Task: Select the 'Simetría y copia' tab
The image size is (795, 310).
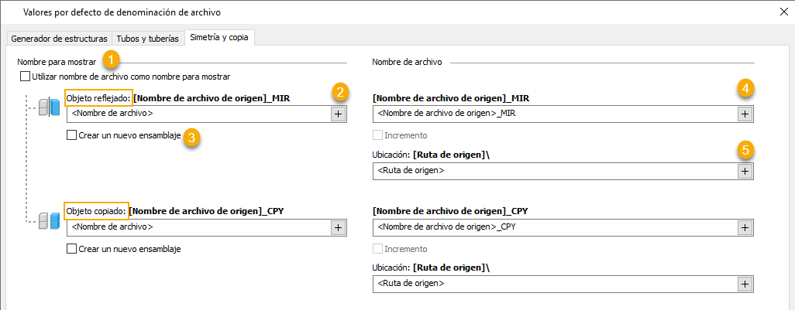Action: click(221, 37)
